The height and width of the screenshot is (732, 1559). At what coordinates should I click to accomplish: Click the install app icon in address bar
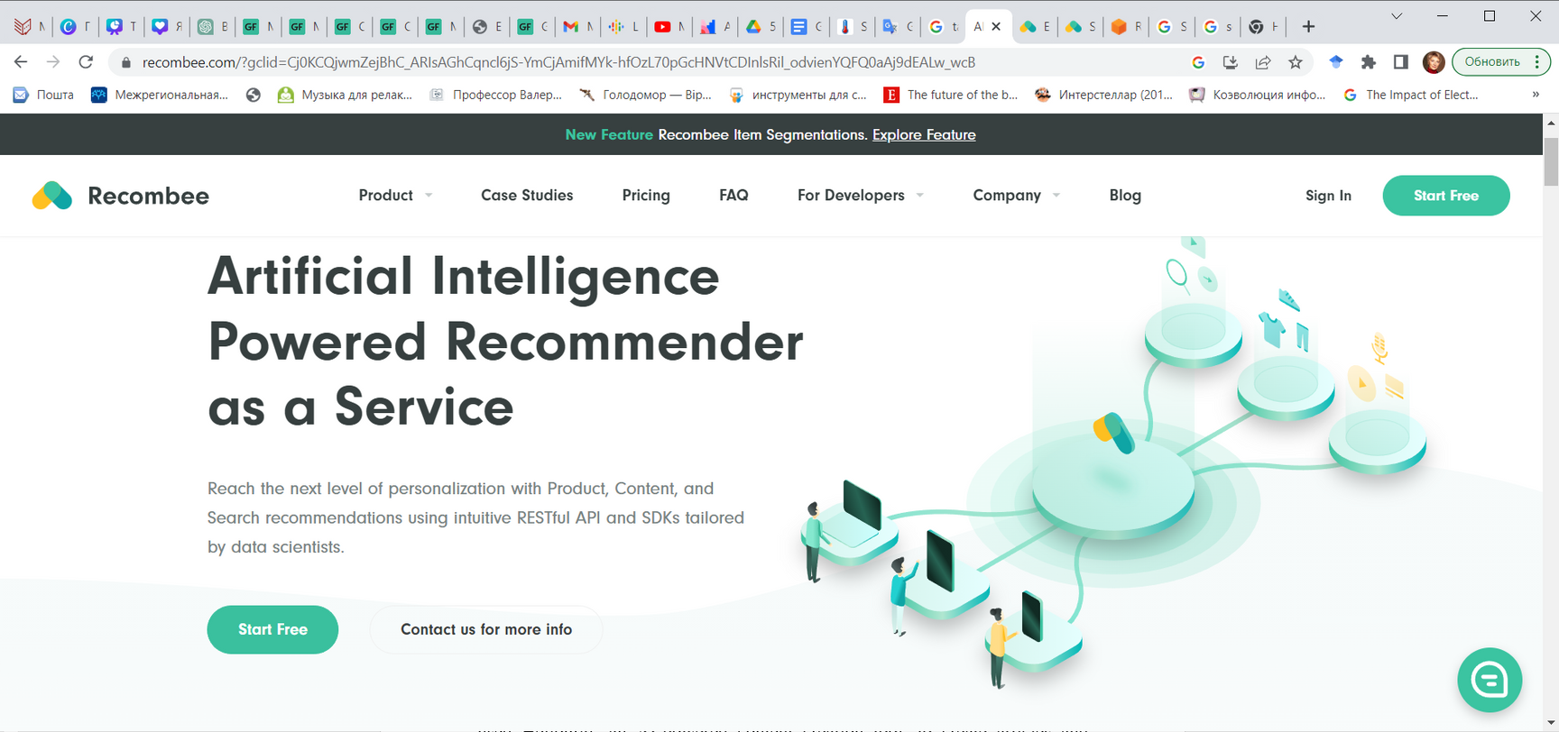(x=1230, y=62)
